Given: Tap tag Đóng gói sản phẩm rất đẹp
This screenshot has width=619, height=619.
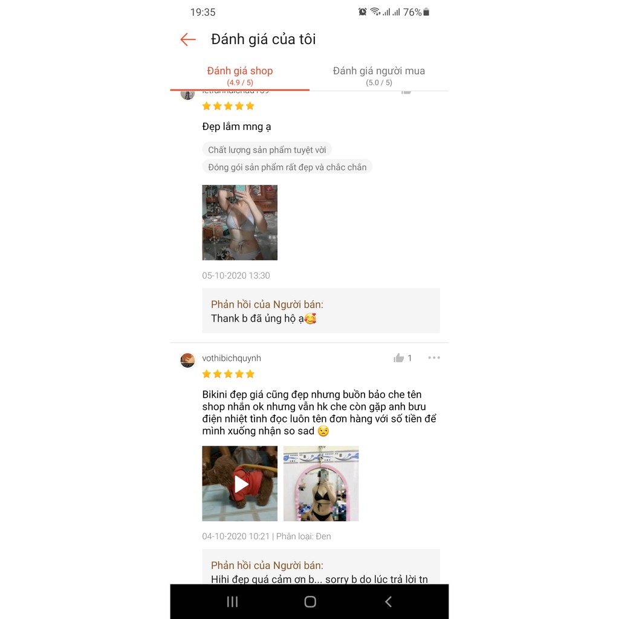Looking at the screenshot, I should [x=287, y=167].
